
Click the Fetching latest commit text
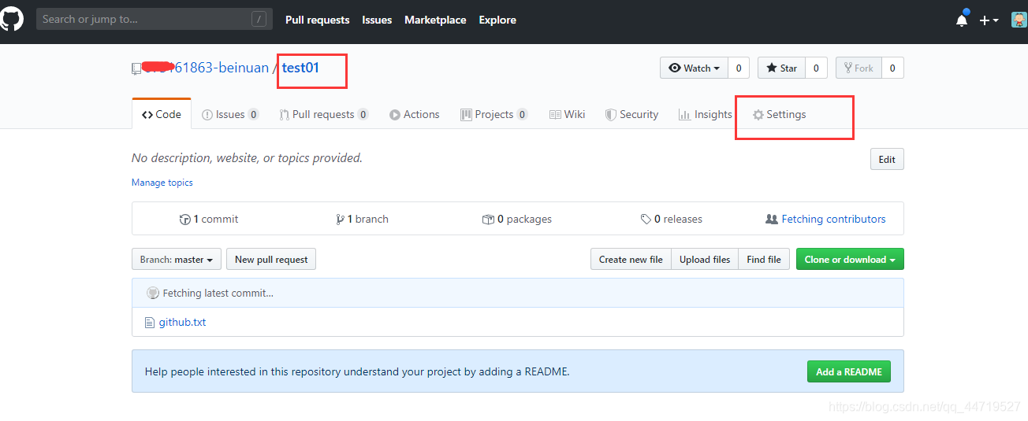[218, 293]
